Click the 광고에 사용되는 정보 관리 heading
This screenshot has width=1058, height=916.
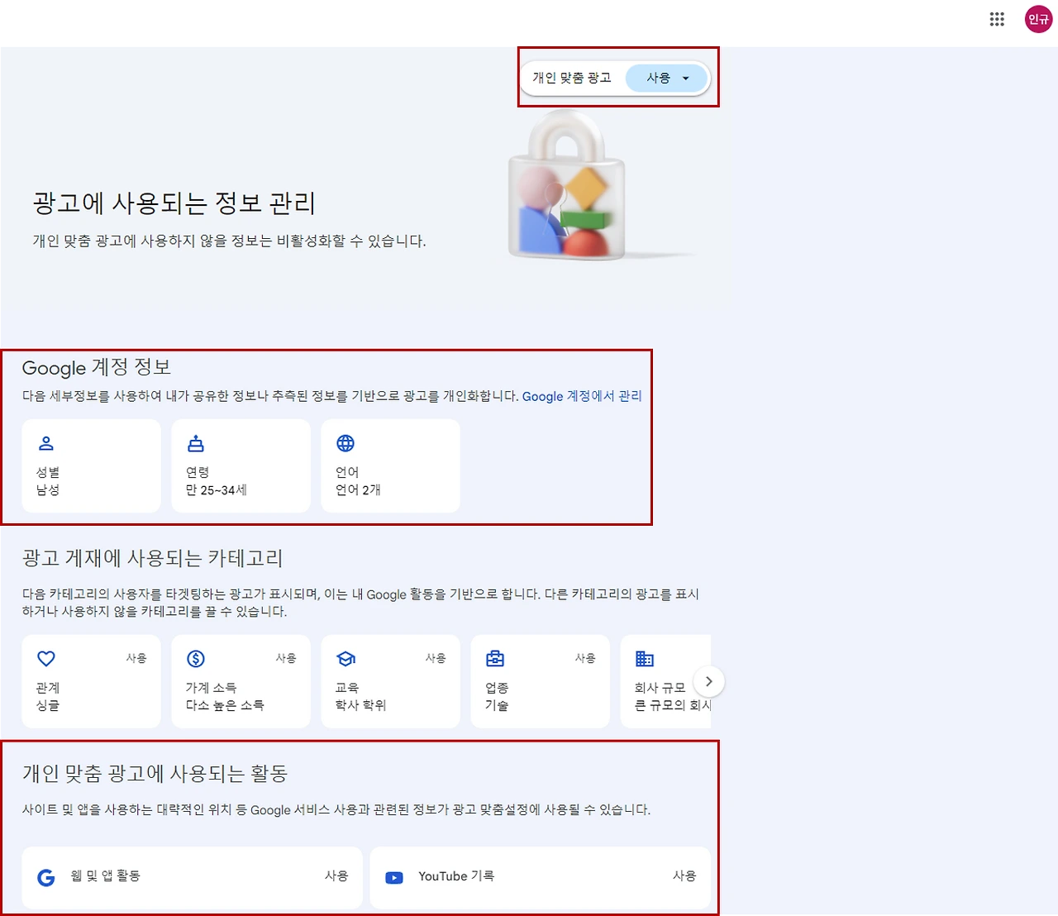pyautogui.click(x=174, y=203)
